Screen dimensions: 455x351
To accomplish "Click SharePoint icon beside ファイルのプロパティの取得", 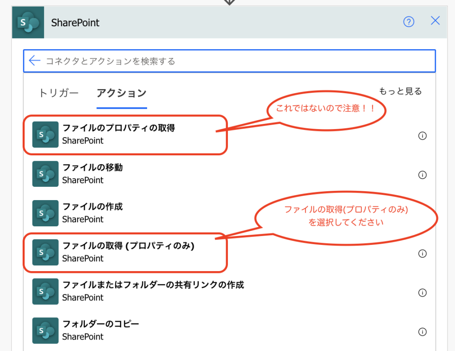I will click(x=45, y=134).
